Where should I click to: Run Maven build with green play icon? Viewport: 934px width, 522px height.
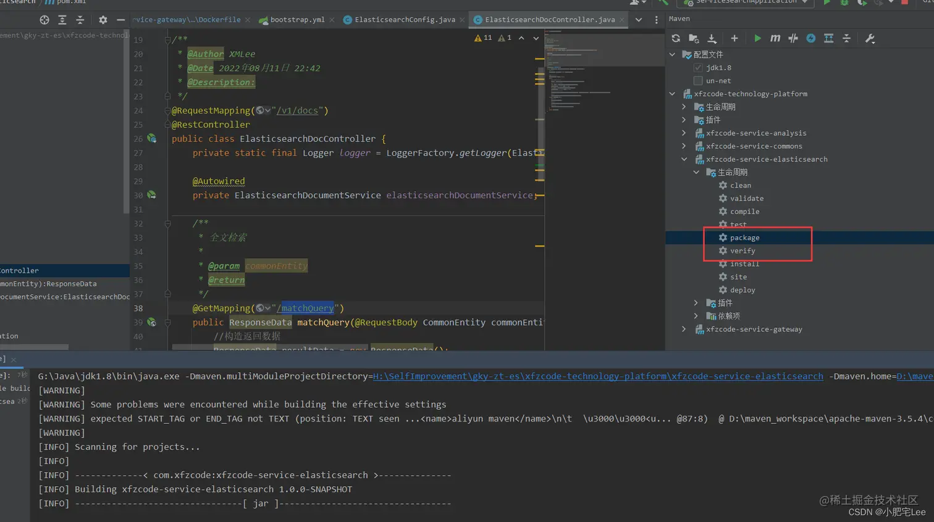(x=757, y=38)
